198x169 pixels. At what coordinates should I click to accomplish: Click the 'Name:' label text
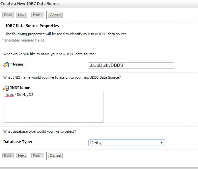pos(19,64)
